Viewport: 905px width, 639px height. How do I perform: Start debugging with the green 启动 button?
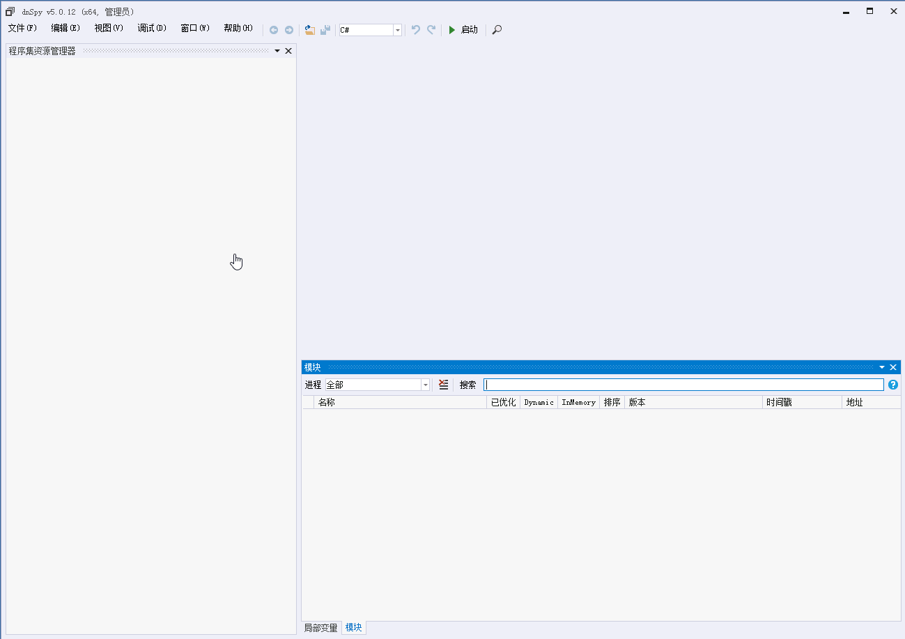[x=463, y=30]
